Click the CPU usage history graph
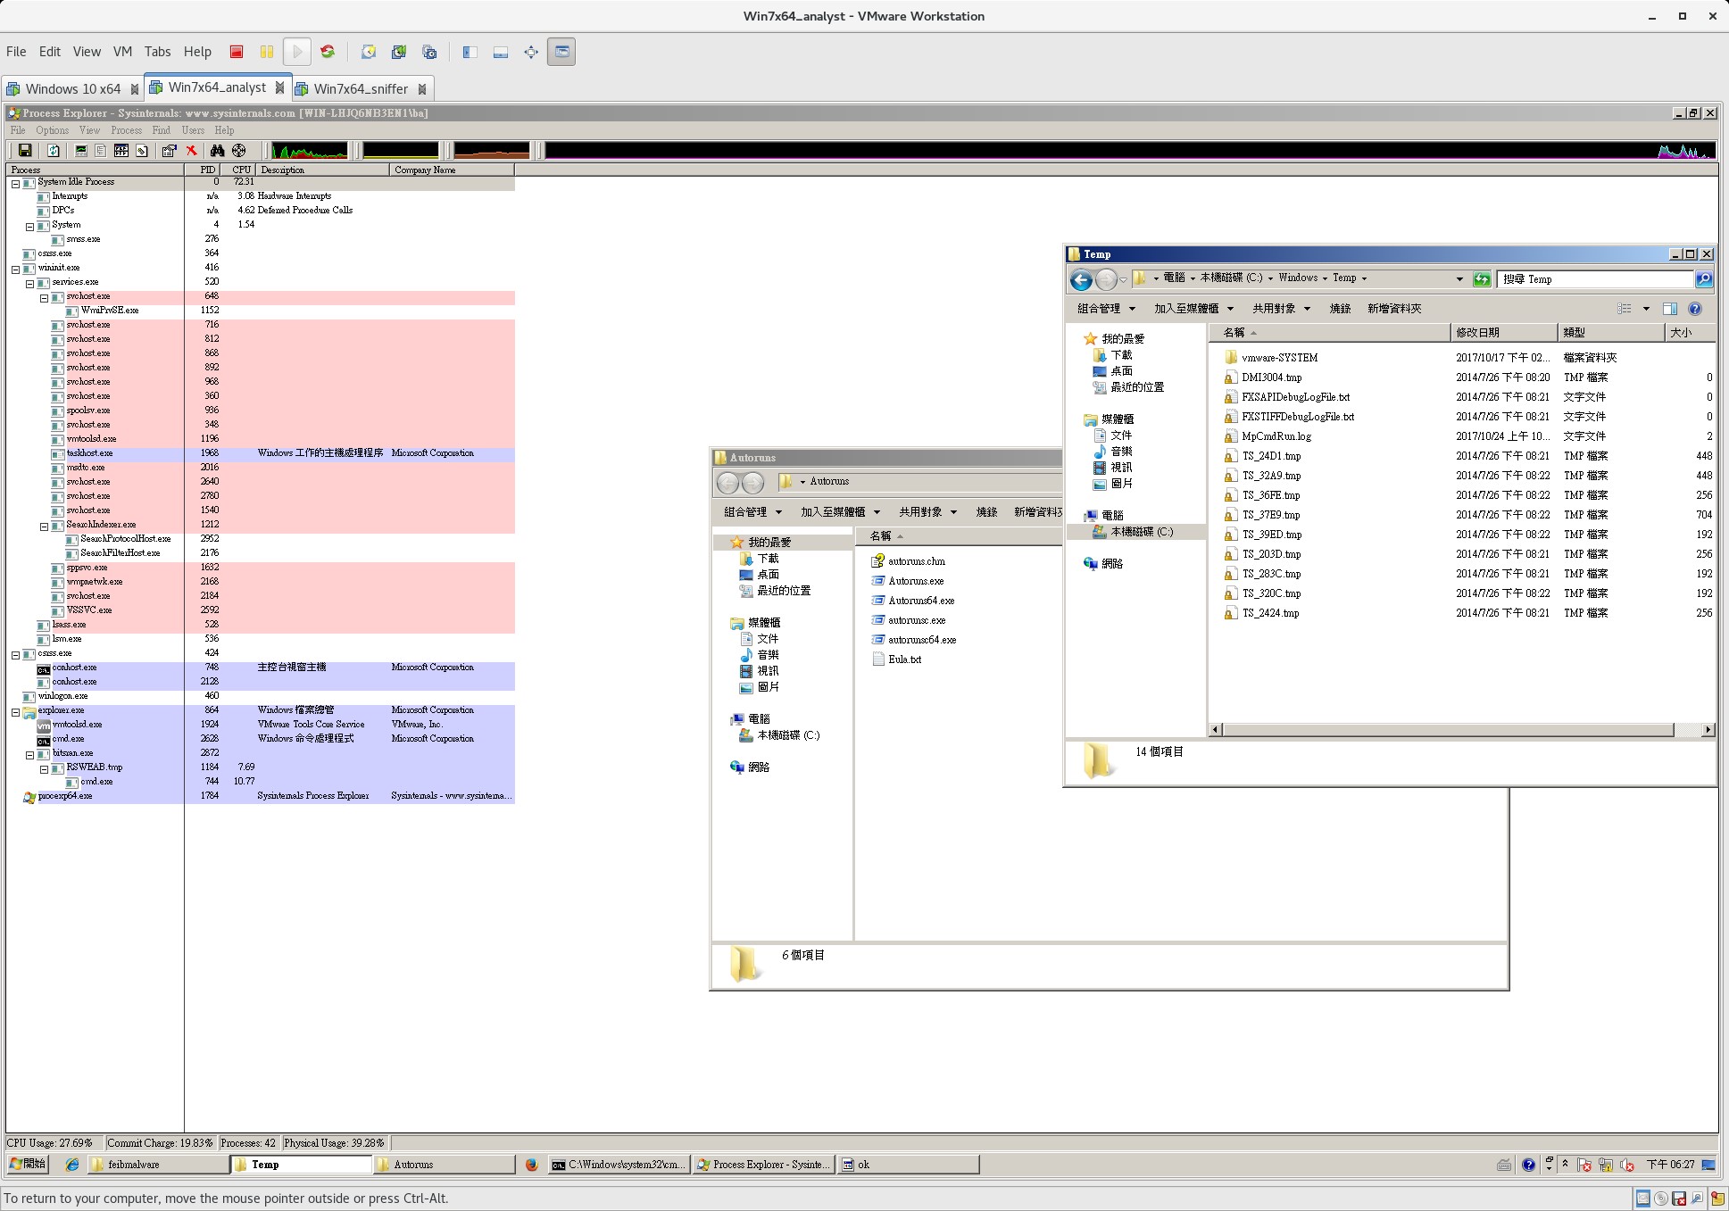 tap(310, 151)
